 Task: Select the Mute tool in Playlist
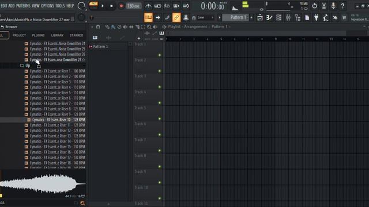pos(125,27)
